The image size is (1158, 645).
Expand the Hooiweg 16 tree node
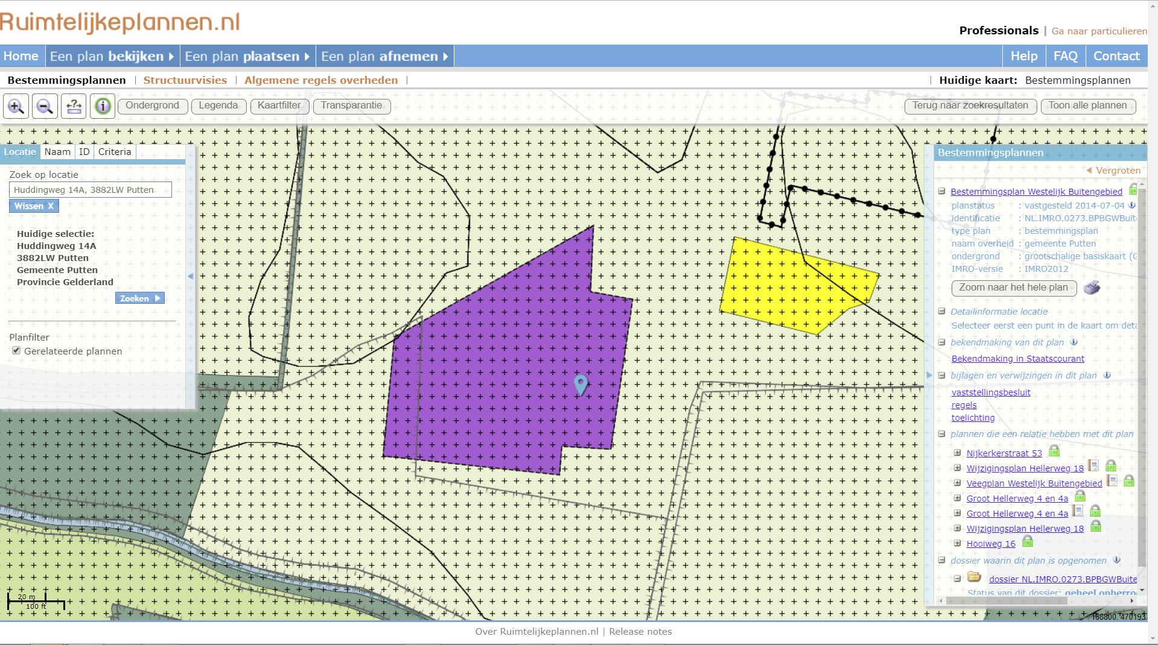(x=957, y=543)
